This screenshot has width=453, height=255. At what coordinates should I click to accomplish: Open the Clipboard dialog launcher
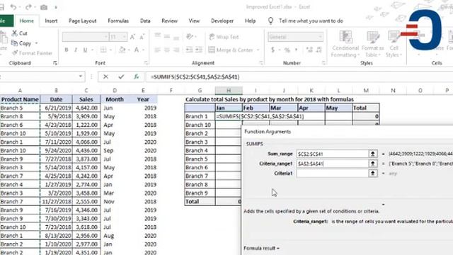point(55,63)
